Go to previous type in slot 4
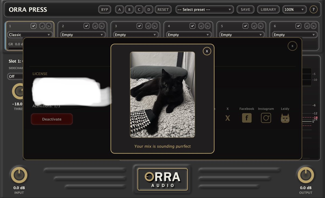Screen dimensions: 325x198 click(201, 26)
